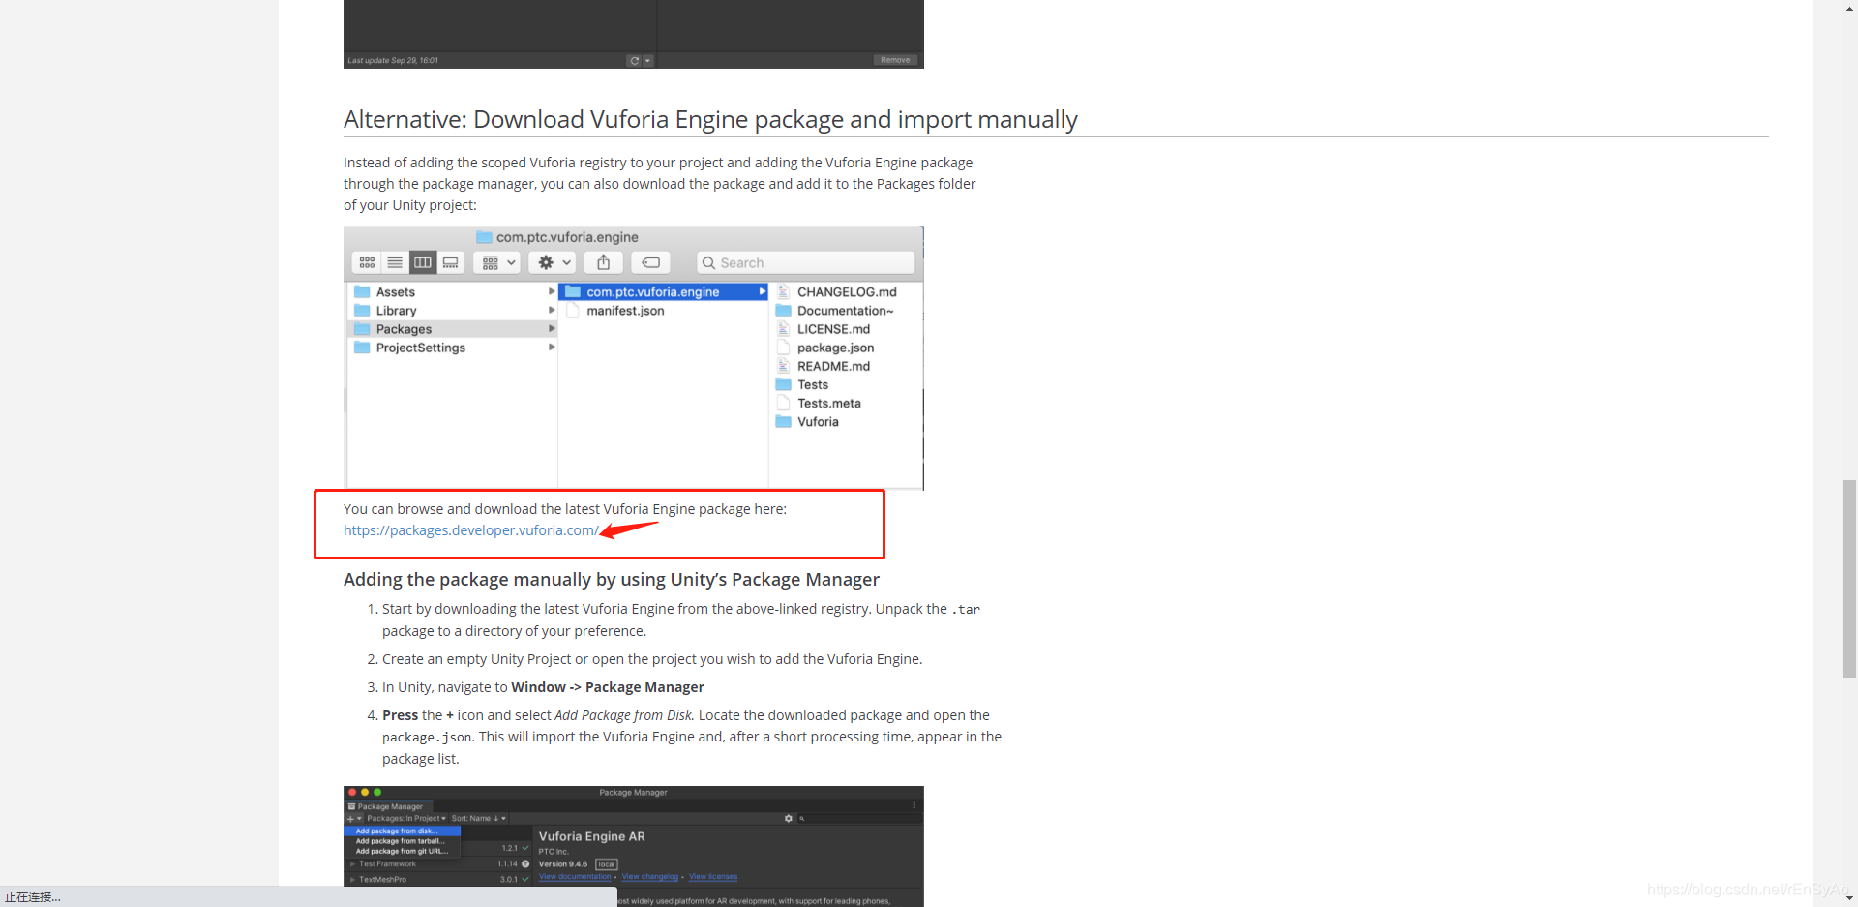Click the Finder share icon
The image size is (1858, 907).
click(x=604, y=262)
